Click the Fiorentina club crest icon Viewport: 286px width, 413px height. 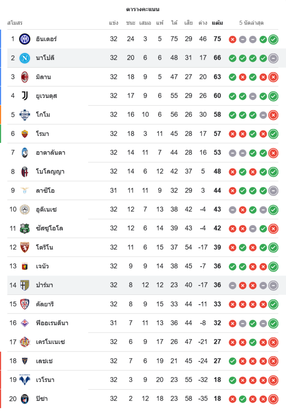pyautogui.click(x=25, y=323)
